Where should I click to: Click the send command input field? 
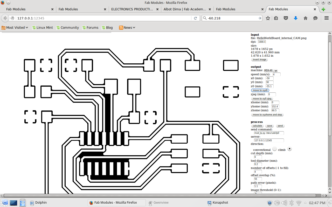tap(269, 133)
